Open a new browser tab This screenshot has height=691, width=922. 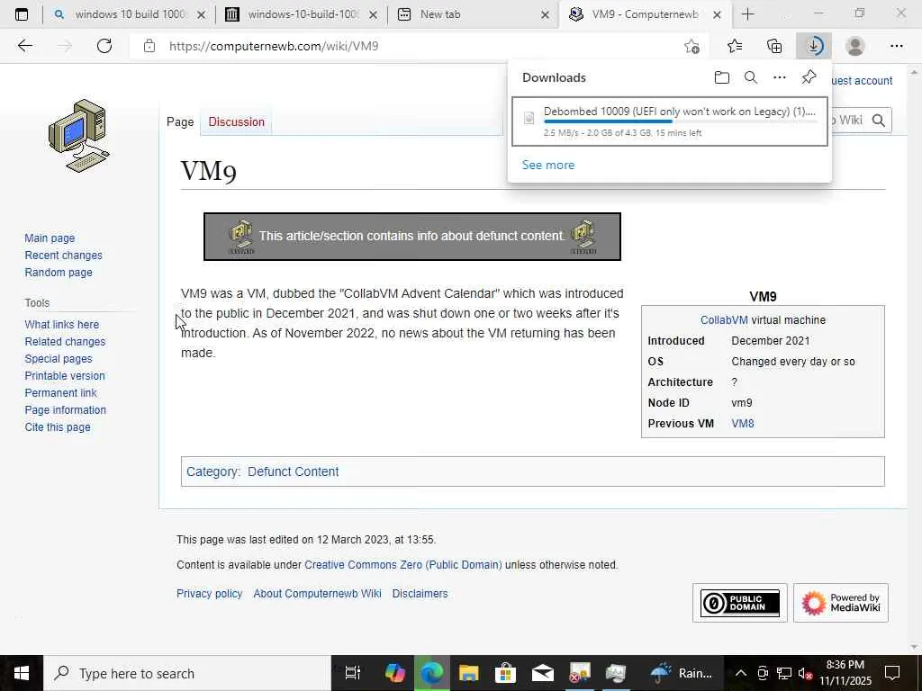point(748,14)
